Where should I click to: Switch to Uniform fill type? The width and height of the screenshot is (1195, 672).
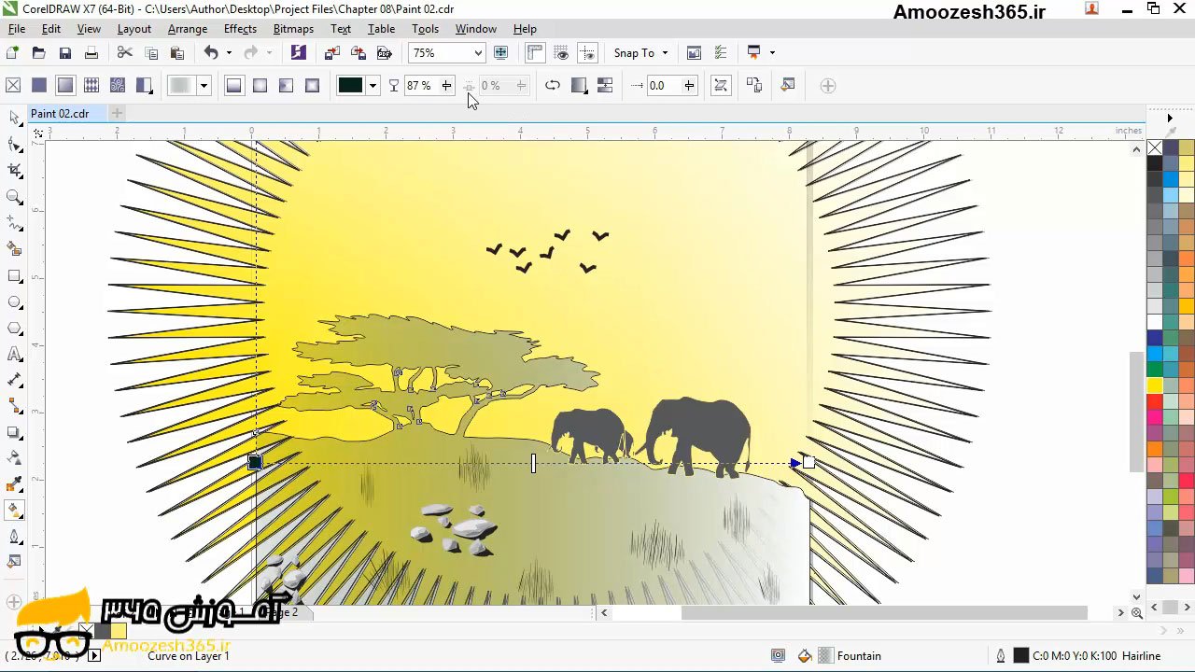[x=39, y=86]
